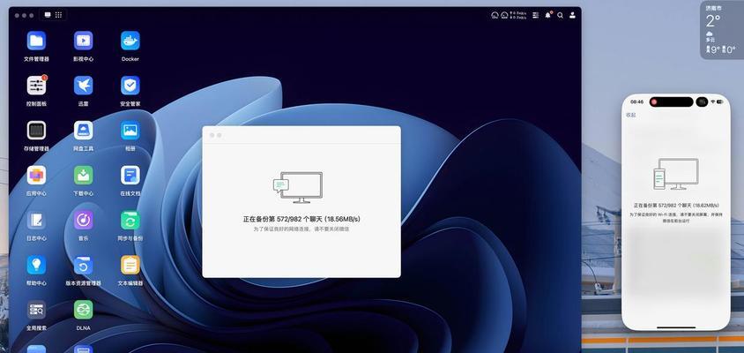This screenshot has width=744, height=353.
Task: Open the 帮助中心 help center
Action: (x=36, y=265)
